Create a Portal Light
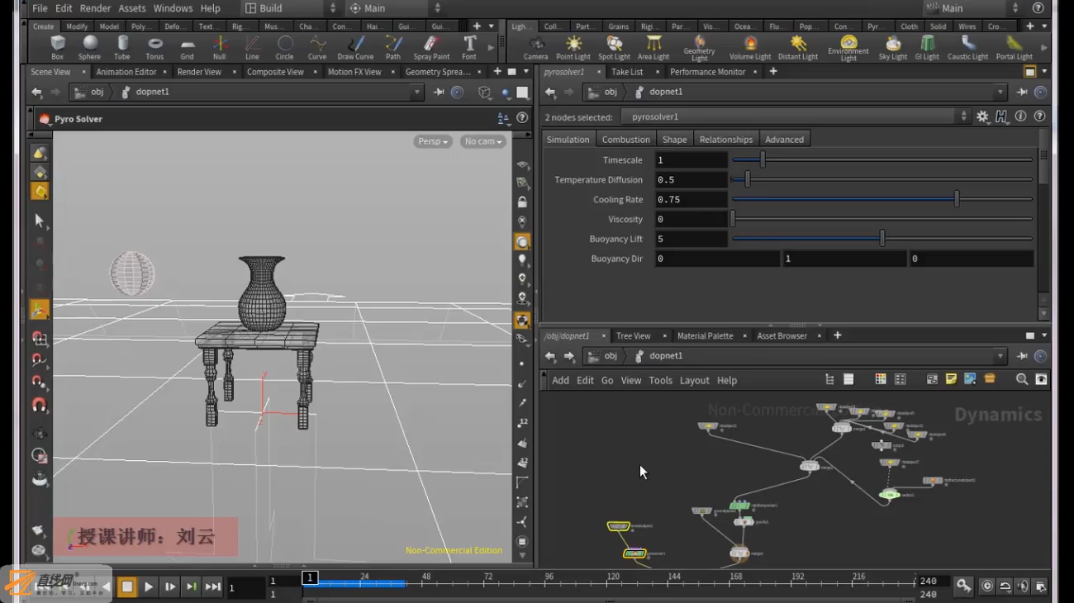Viewport: 1074px width, 603px height. click(x=1014, y=47)
